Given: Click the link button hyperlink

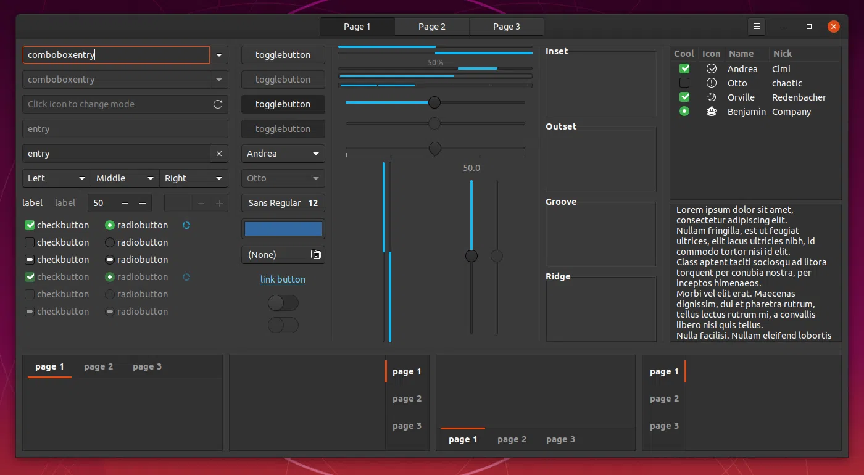Looking at the screenshot, I should [283, 279].
